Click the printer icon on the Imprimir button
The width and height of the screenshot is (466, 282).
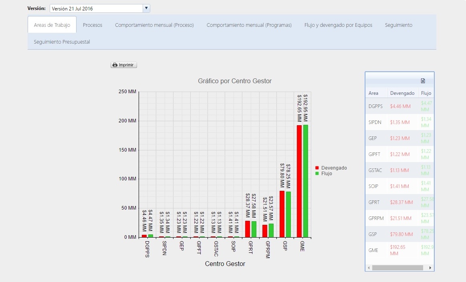pos(115,65)
